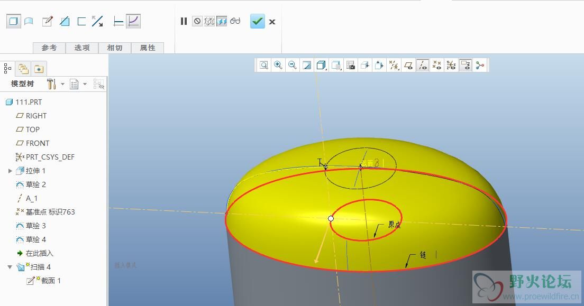Open the 相切 panel

point(115,48)
